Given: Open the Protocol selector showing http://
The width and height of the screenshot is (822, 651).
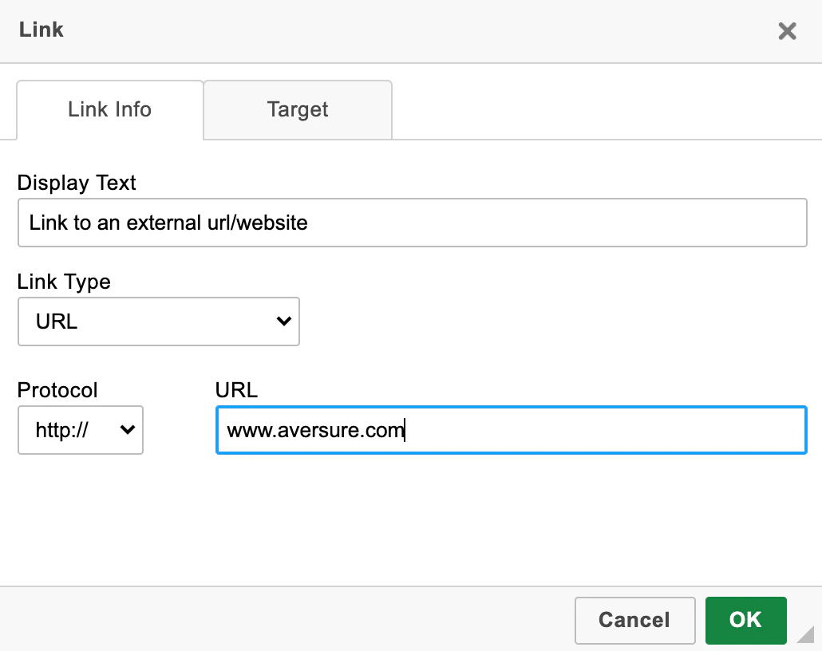Looking at the screenshot, I should tap(80, 430).
